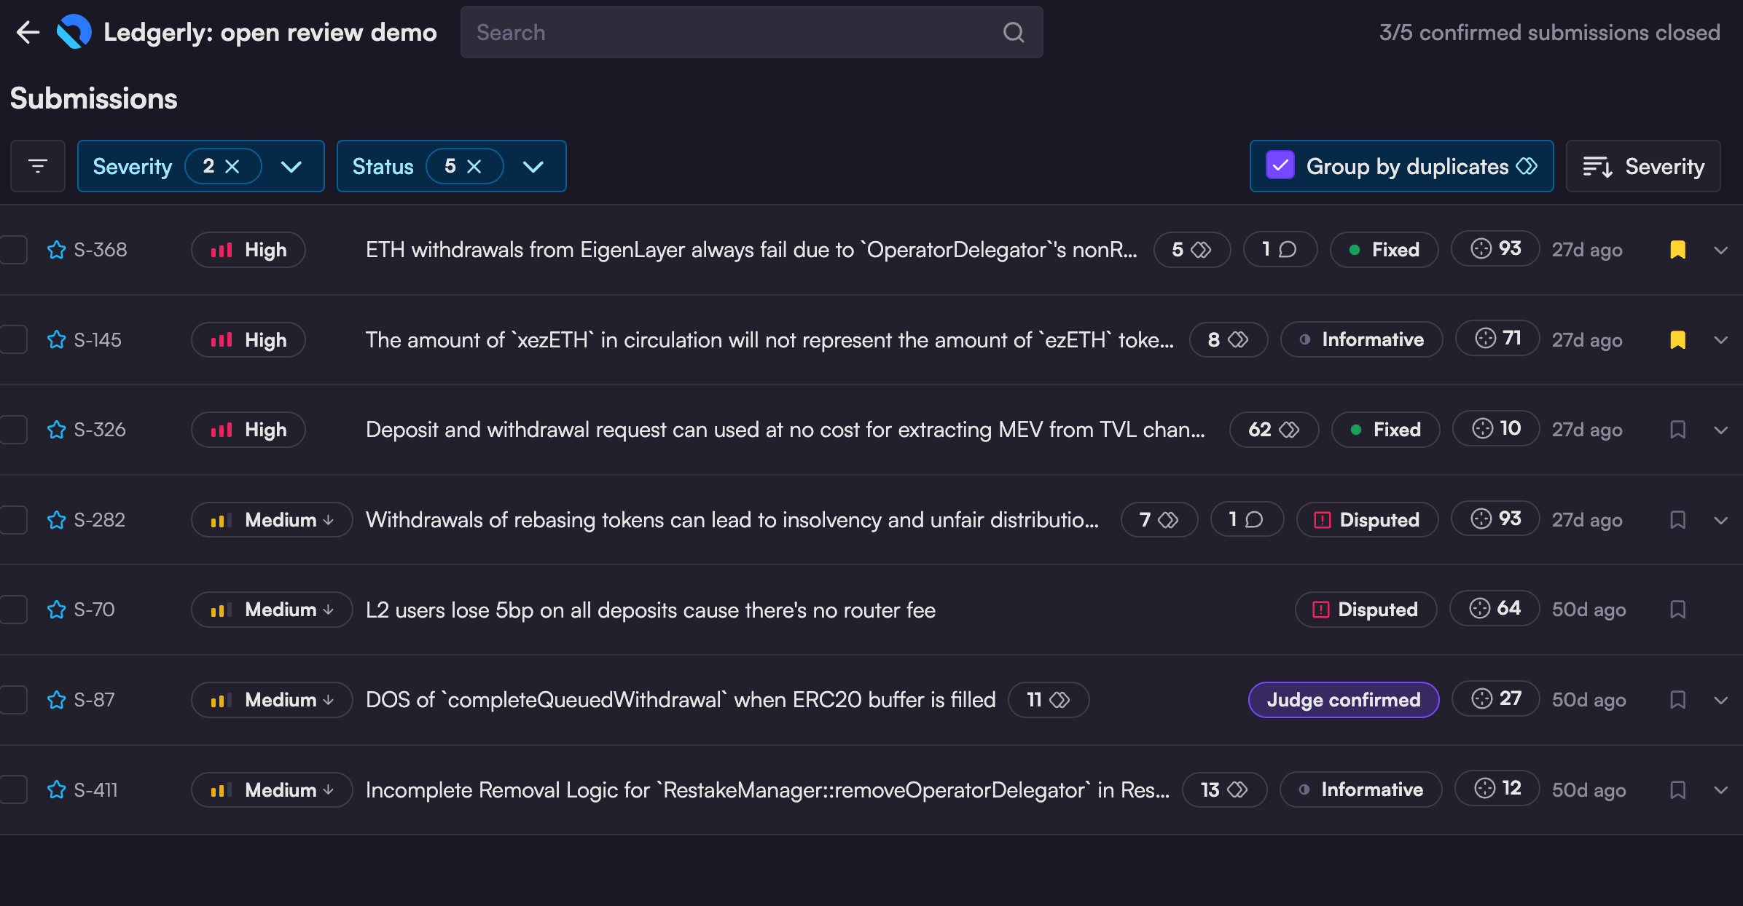This screenshot has height=906, width=1743.
Task: Focus the Search input field
Action: pos(729,32)
